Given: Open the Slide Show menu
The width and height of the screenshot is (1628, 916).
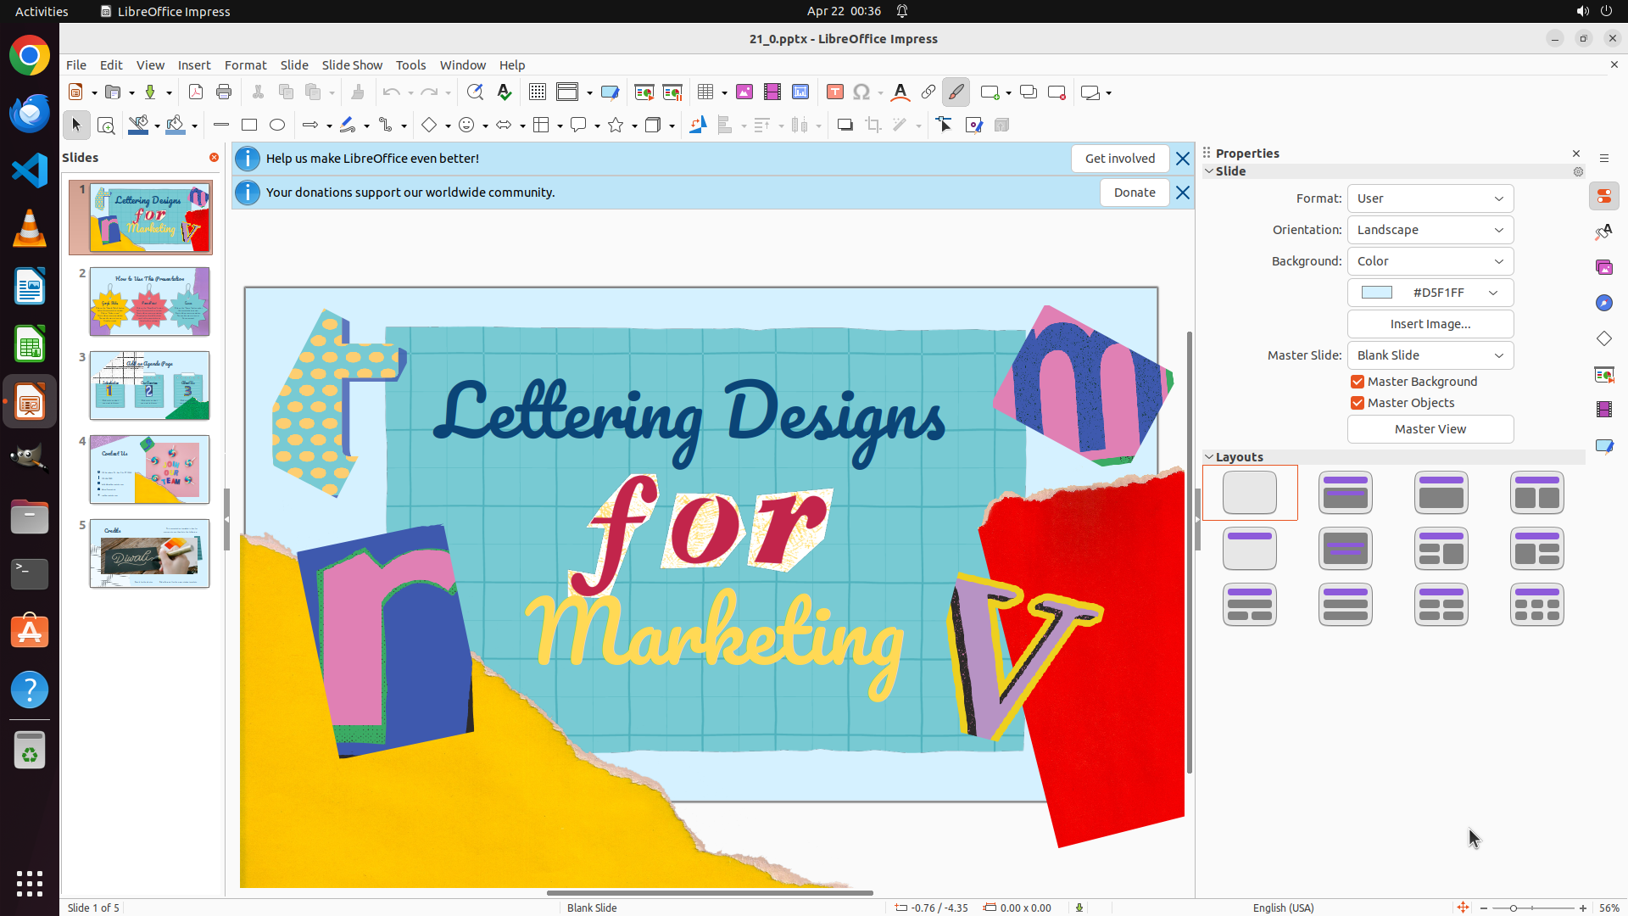Looking at the screenshot, I should coord(352,64).
